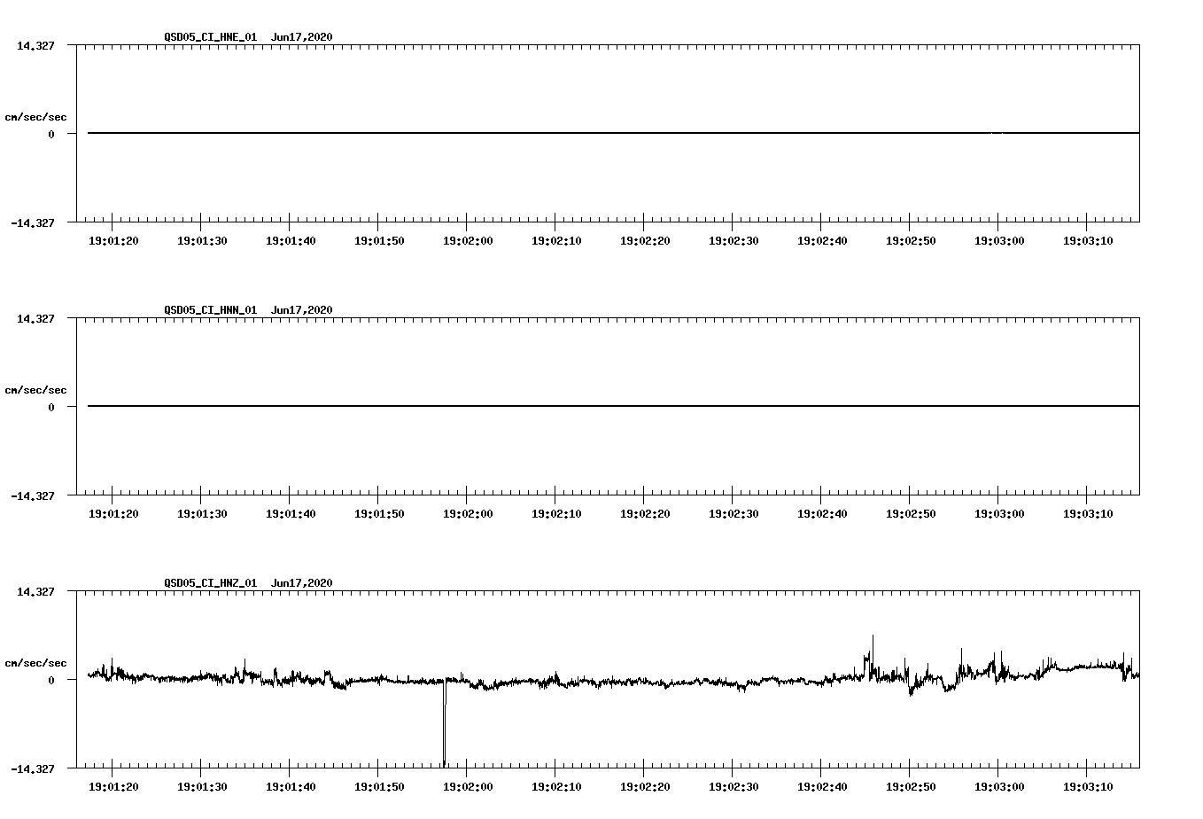Click the 19:02:40 time label under HNZ plot

click(x=822, y=787)
